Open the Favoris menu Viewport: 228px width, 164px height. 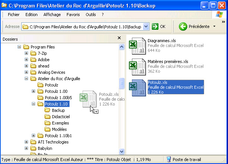tap(73, 15)
